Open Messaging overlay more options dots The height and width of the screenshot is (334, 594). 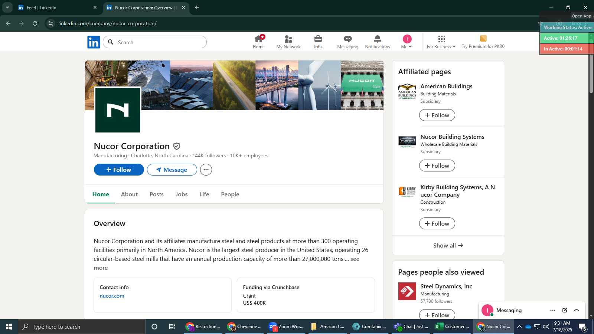[x=553, y=310]
